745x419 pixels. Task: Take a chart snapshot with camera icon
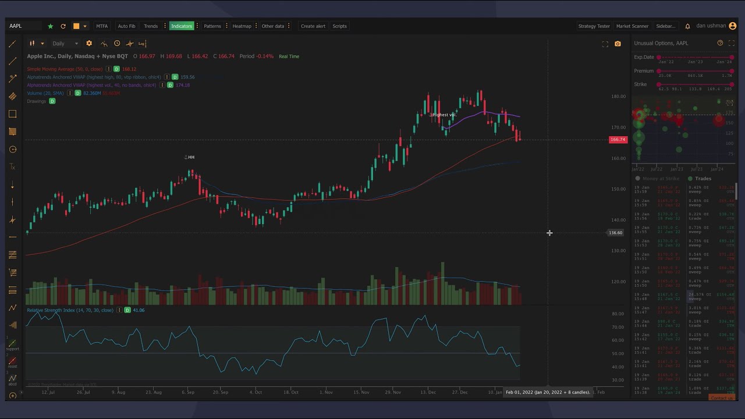click(x=618, y=44)
